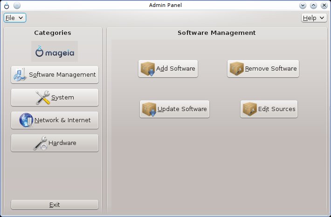Exit the Admin Panel with the Exit button
331x217 pixels.
(55, 204)
